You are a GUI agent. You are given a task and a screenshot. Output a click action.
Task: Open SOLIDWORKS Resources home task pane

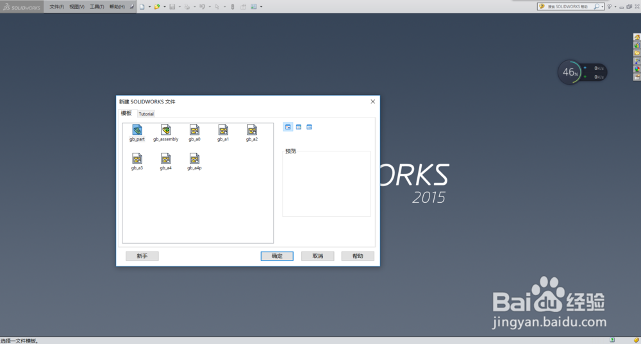pos(637,37)
